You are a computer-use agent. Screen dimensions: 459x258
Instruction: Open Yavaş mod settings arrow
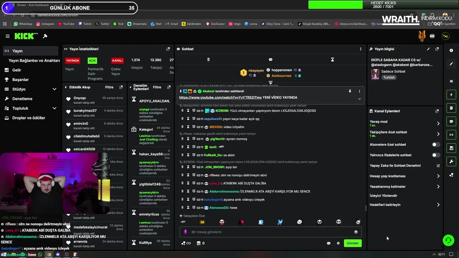[x=438, y=124]
